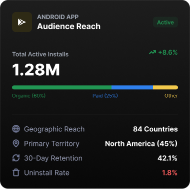Image resolution: width=190 pixels, height=189 pixels.
Task: Click the Total Active Installs label
Action: point(40,54)
